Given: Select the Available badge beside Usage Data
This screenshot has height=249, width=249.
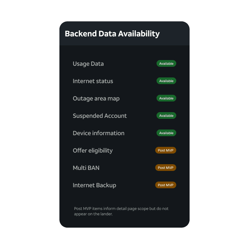Looking at the screenshot, I should 166,63.
